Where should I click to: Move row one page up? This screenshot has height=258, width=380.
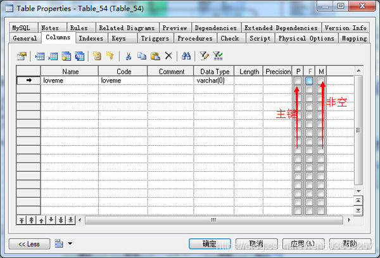(x=32, y=220)
